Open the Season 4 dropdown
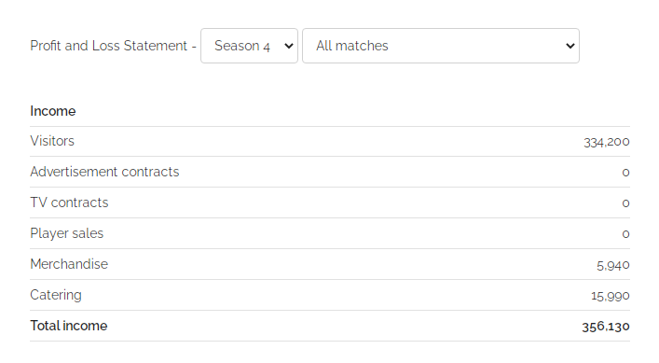 (249, 46)
